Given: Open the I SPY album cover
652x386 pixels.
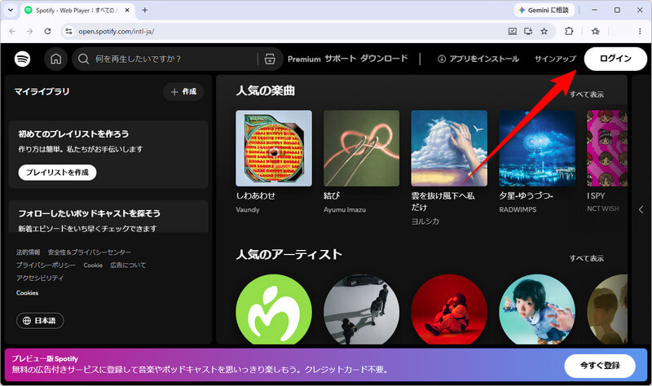Looking at the screenshot, I should click(x=607, y=148).
